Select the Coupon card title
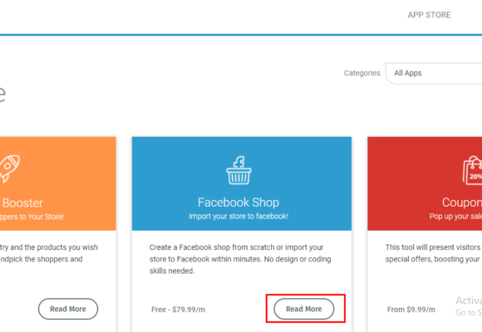482x332 pixels. point(462,203)
